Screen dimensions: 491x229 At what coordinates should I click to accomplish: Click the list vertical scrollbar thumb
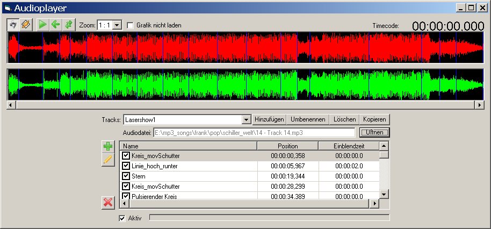pyautogui.click(x=384, y=155)
